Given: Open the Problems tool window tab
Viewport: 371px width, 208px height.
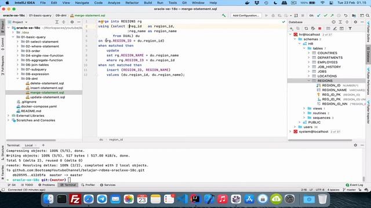Looking at the screenshot, I should (x=46, y=185).
